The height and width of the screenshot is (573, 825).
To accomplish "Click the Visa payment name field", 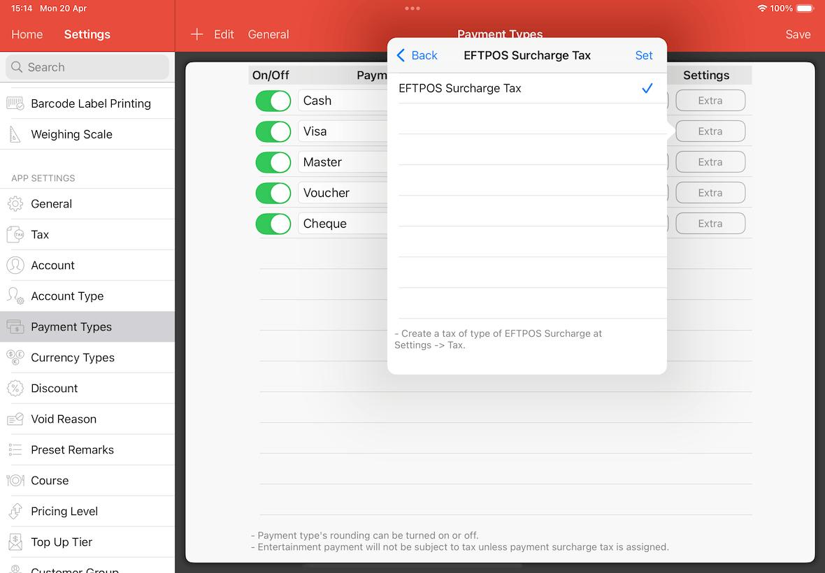I will [343, 131].
